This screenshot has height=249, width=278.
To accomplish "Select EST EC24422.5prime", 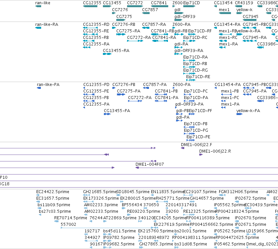I will click(x=53, y=192).
